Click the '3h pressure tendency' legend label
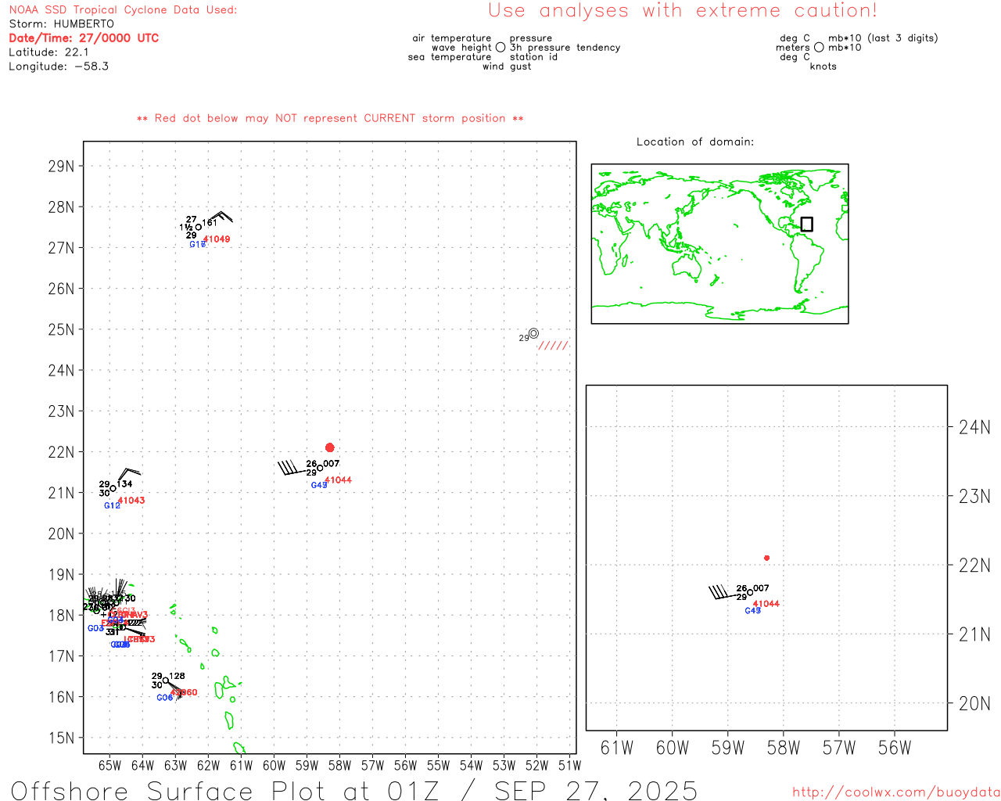 click(x=565, y=48)
